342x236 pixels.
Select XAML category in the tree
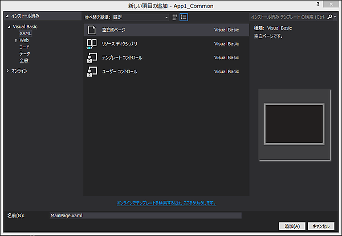[x=25, y=34]
